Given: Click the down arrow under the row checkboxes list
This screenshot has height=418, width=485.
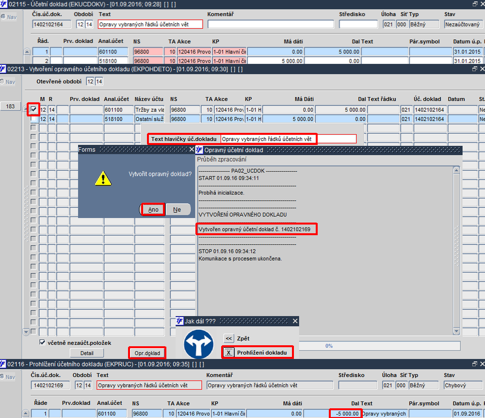Looking at the screenshot, I should point(26,332).
